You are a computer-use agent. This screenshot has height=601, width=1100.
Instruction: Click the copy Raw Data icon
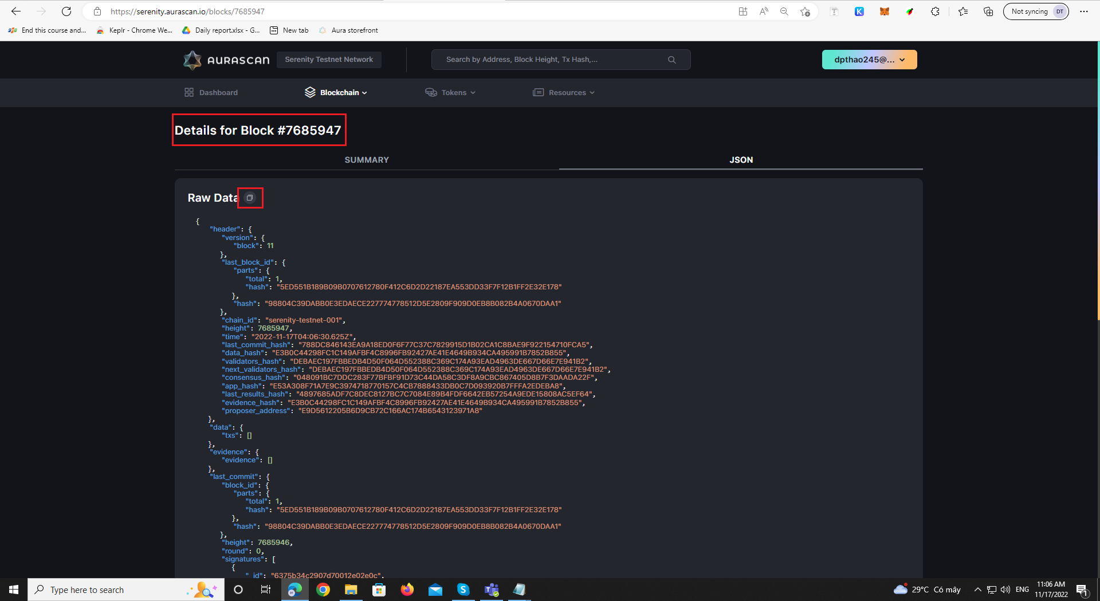249,198
